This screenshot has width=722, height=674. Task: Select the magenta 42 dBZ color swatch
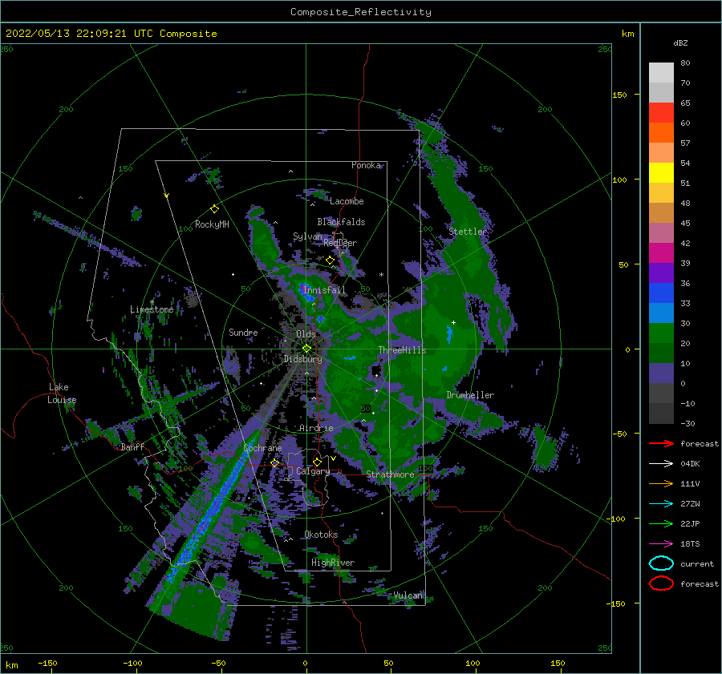click(x=661, y=252)
